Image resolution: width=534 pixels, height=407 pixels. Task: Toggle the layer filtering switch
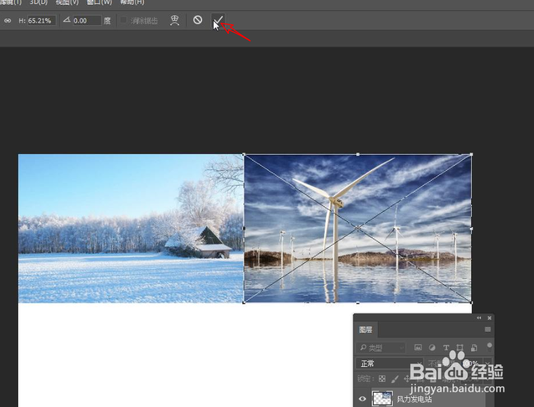[x=489, y=347]
